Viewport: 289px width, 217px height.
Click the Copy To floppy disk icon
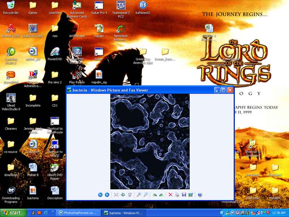[x=184, y=195]
